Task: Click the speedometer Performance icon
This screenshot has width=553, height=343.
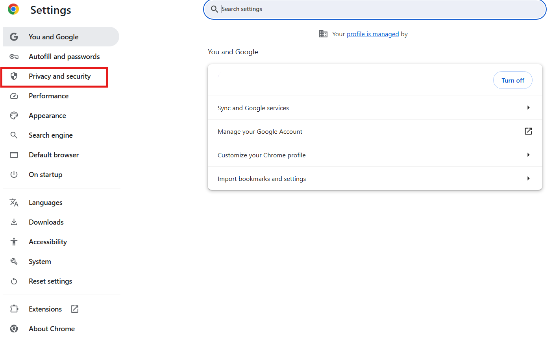Action: point(14,96)
